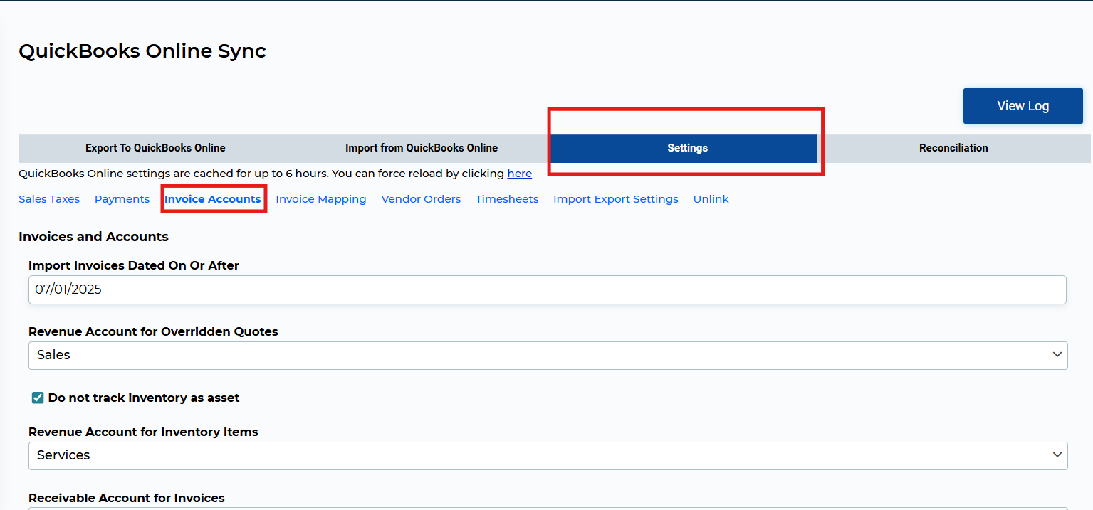1093x510 pixels.
Task: Expand Revenue Account for Inventory Items dropdown
Action: pyautogui.click(x=548, y=455)
